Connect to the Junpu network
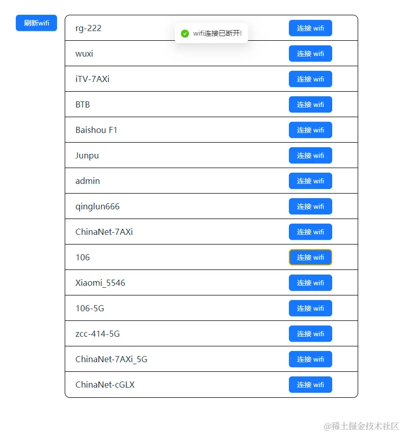402x434 pixels. tap(310, 155)
